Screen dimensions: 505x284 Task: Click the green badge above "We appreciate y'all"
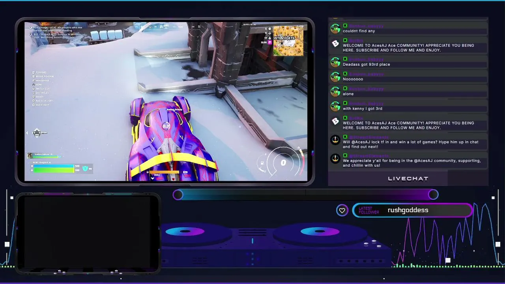(345, 155)
